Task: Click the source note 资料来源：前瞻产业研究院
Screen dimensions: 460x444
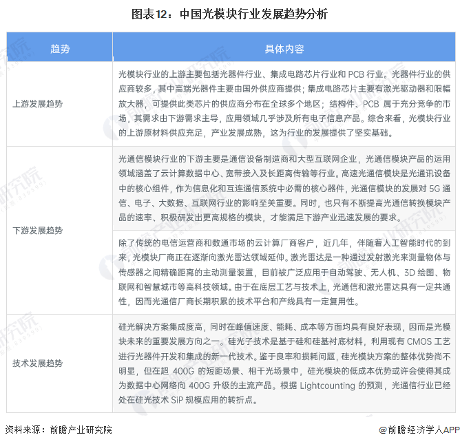Action: click(x=59, y=430)
